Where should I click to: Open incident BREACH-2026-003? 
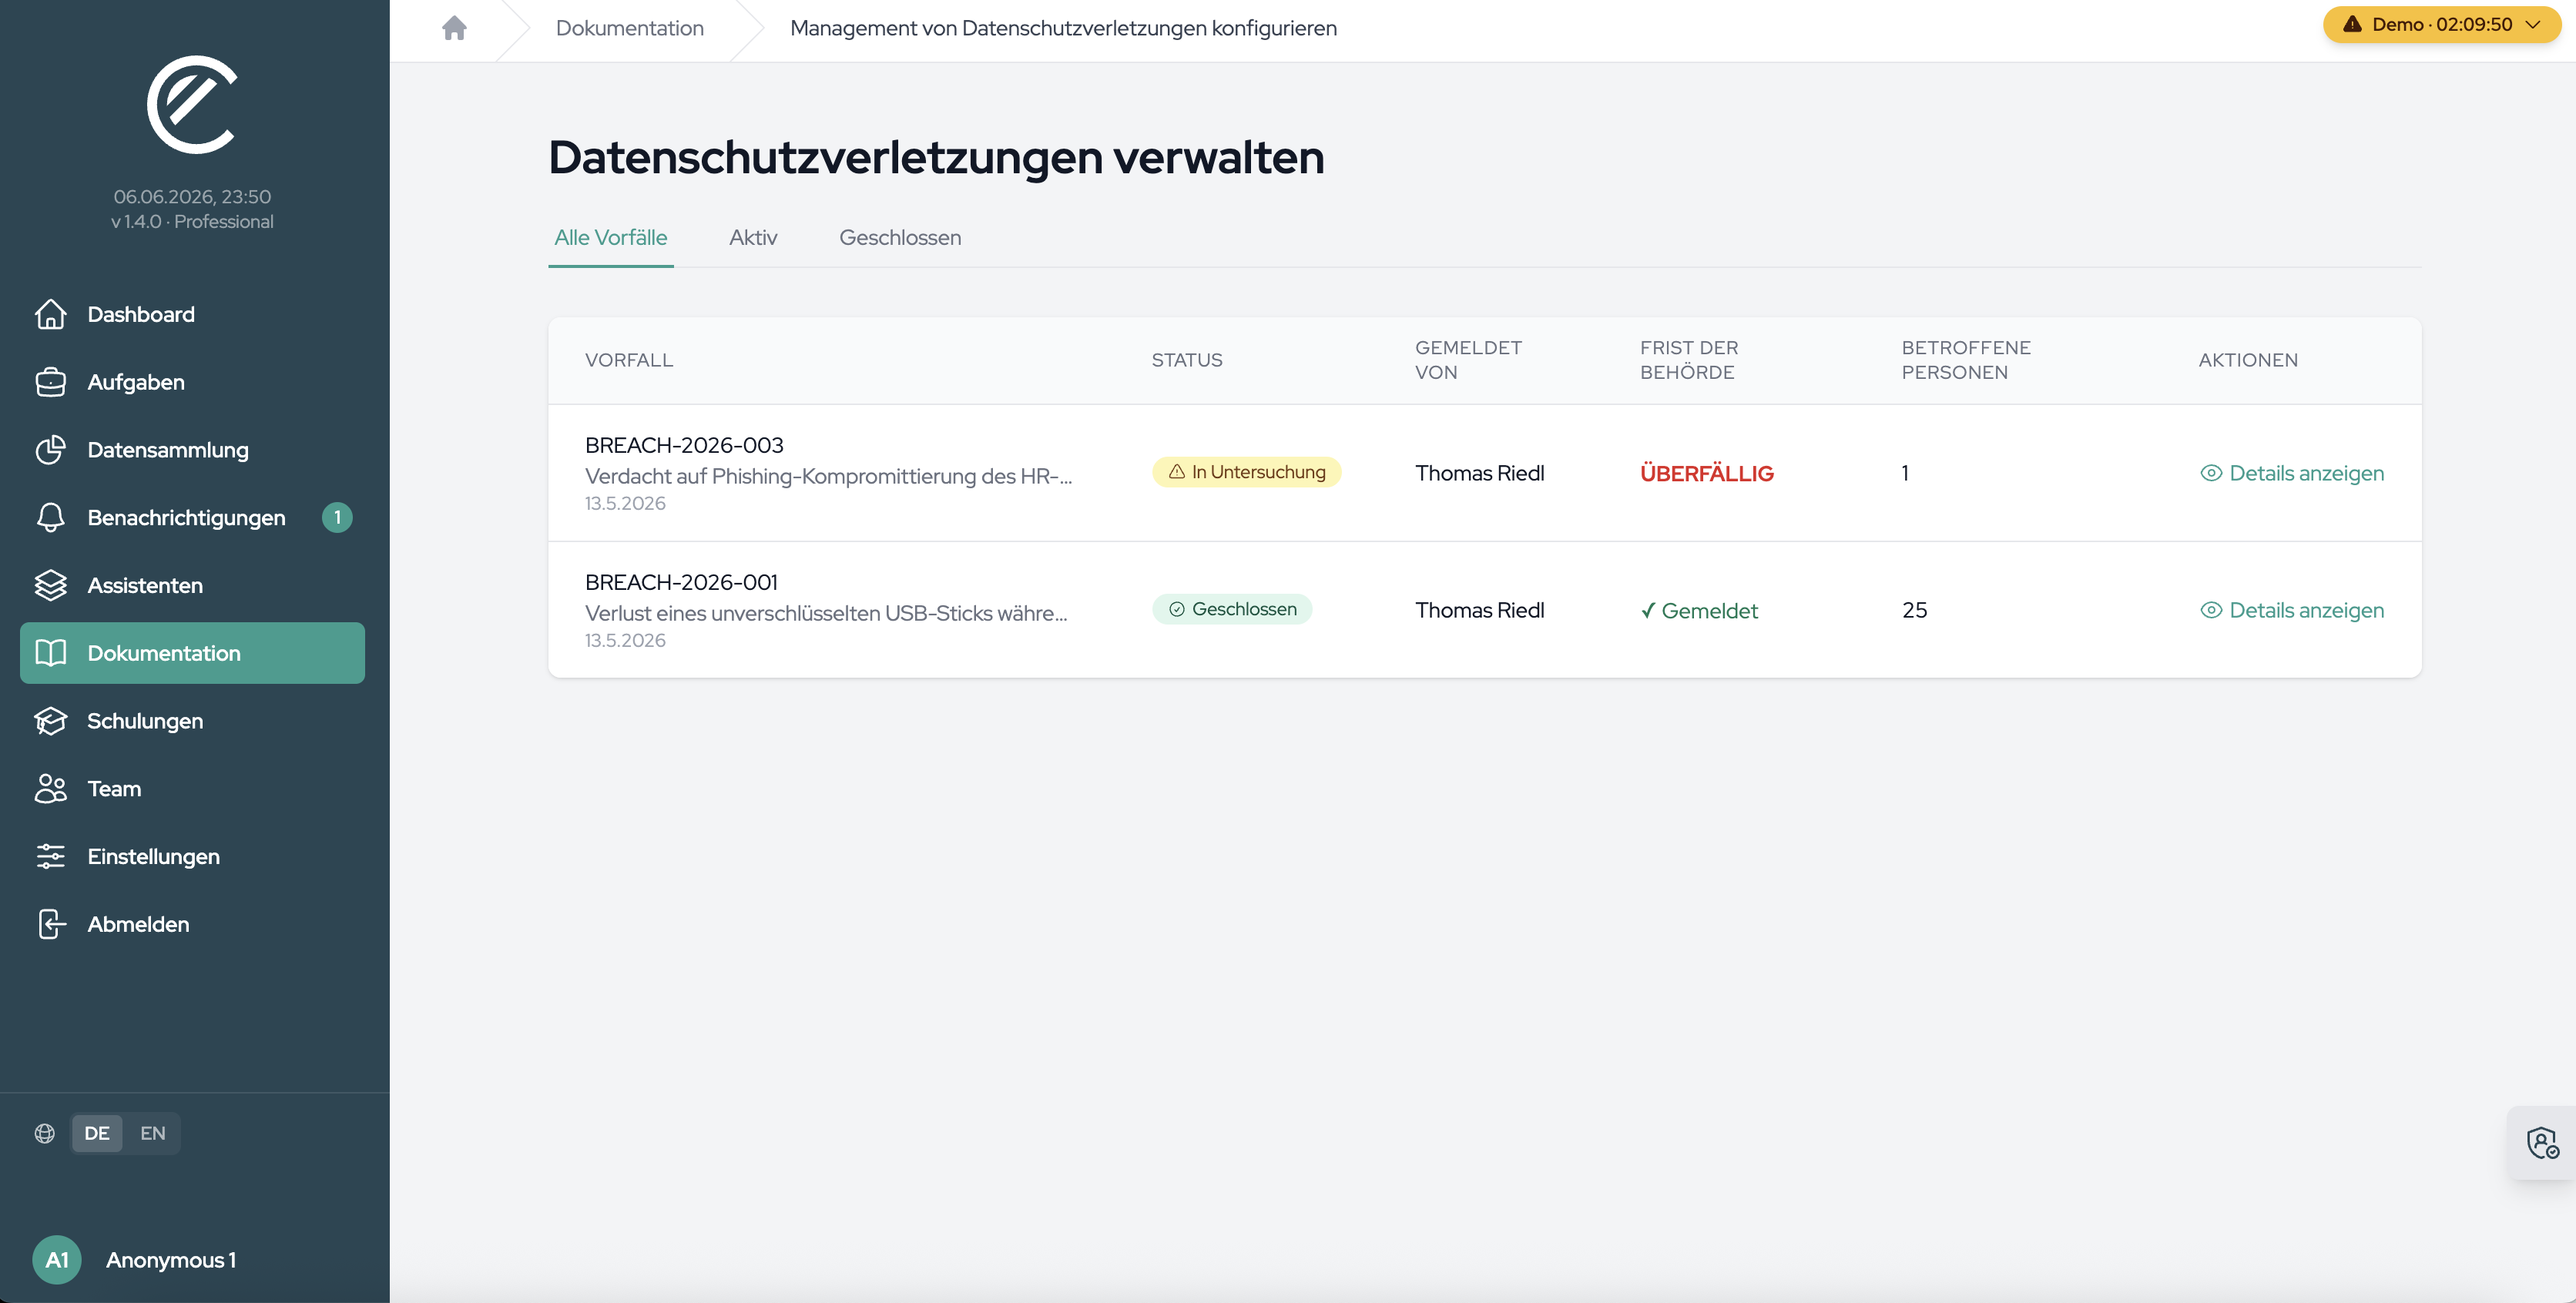pyautogui.click(x=684, y=445)
